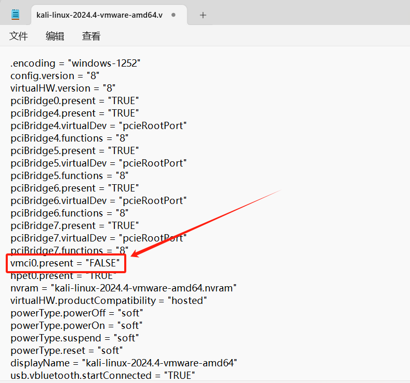
Task: Select the kali-linux-2024.4-vmware-amd64.v tab
Action: (x=109, y=15)
